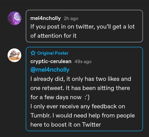
Task: Click the line 'of attention for it'
Action: (54, 36)
